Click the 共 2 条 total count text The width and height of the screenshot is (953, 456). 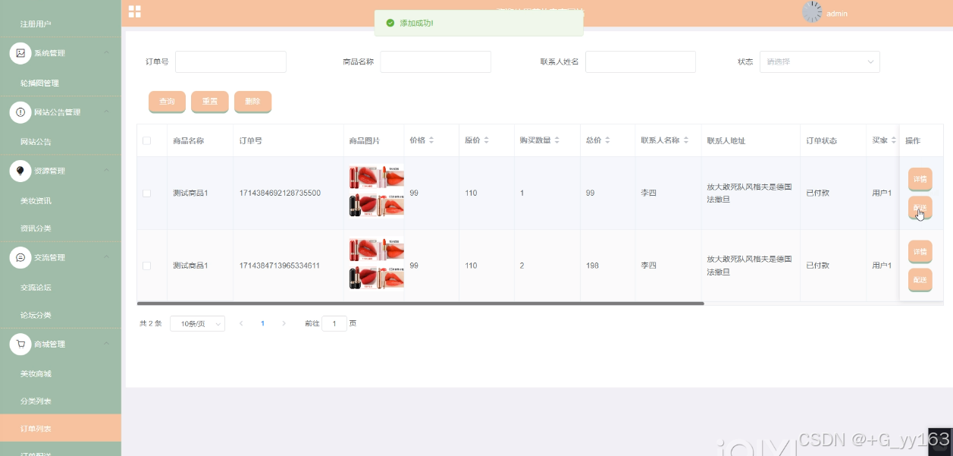(x=150, y=323)
